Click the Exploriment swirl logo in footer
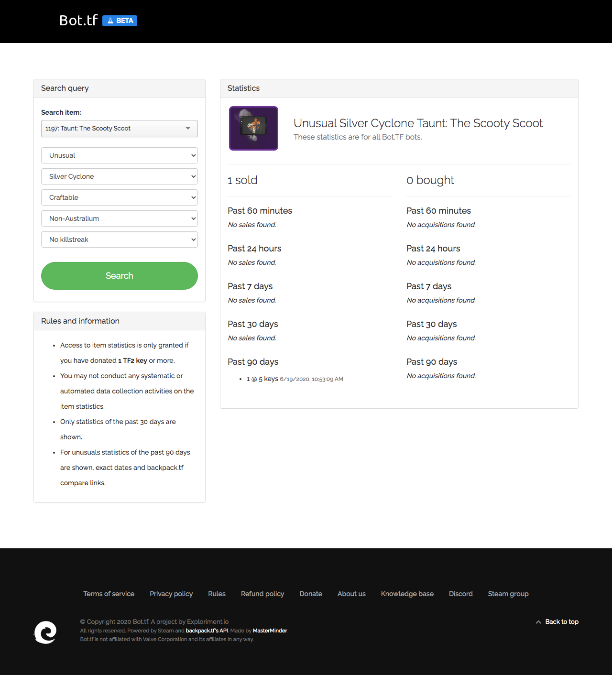The image size is (612, 675). [x=45, y=632]
